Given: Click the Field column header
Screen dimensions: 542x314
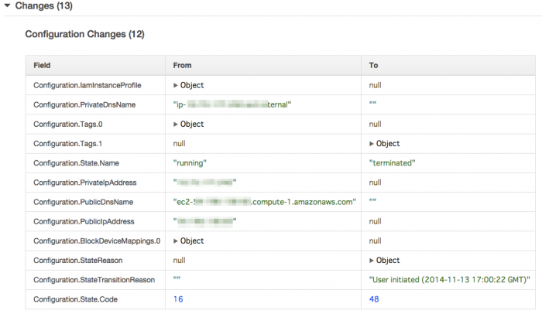Looking at the screenshot, I should click(95, 65).
